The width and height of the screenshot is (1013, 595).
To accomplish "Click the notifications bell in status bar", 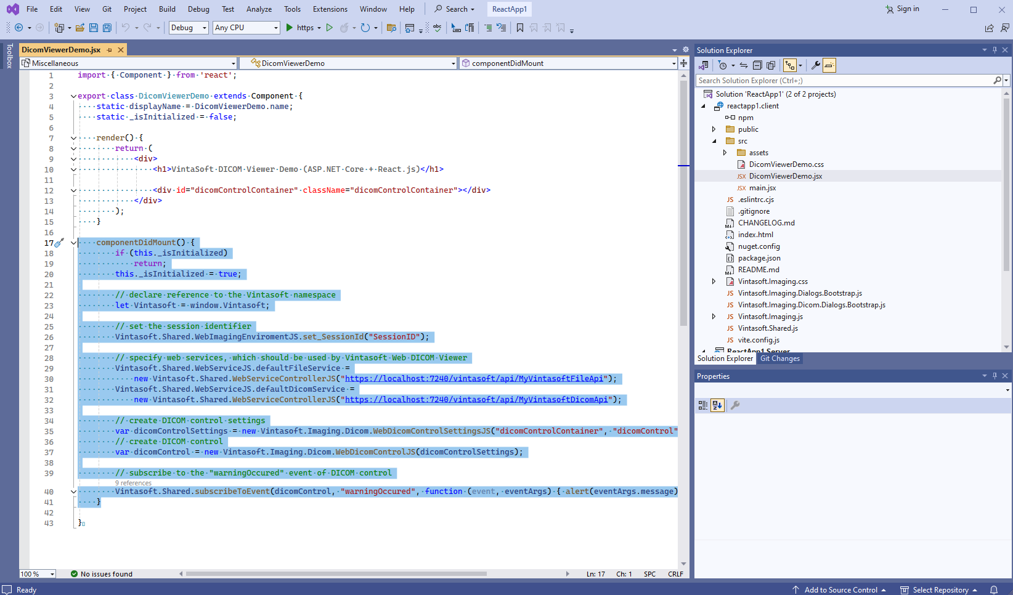I will 994,589.
